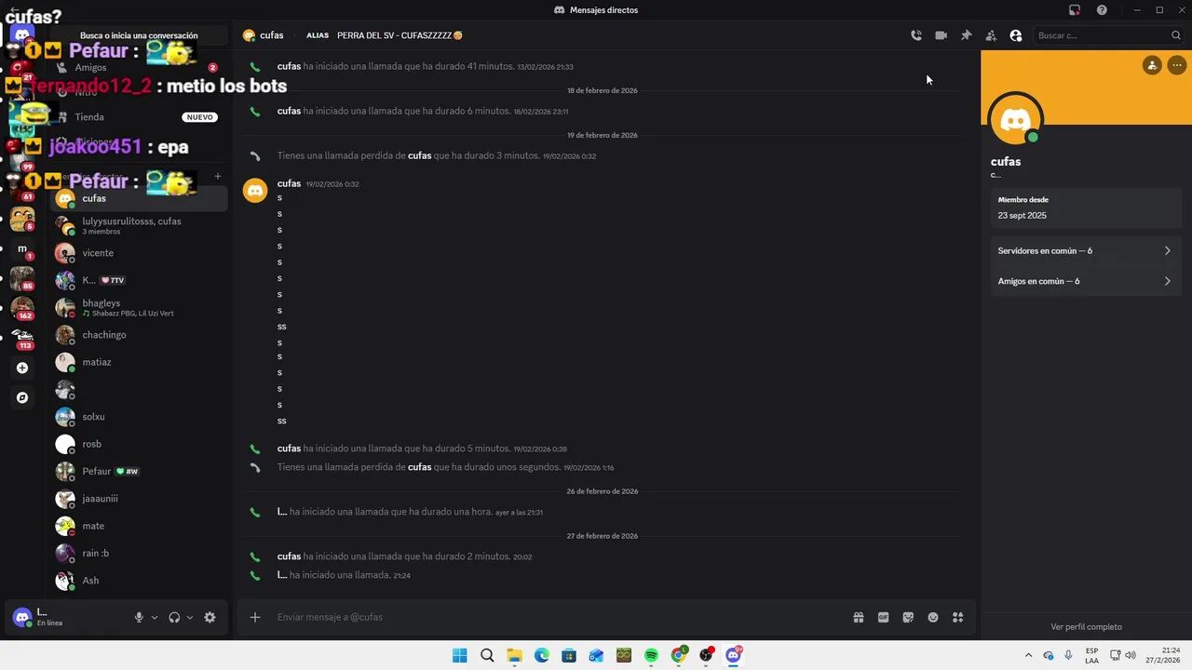Open pinned messages
Viewport: 1192px width, 670px height.
pos(966,35)
